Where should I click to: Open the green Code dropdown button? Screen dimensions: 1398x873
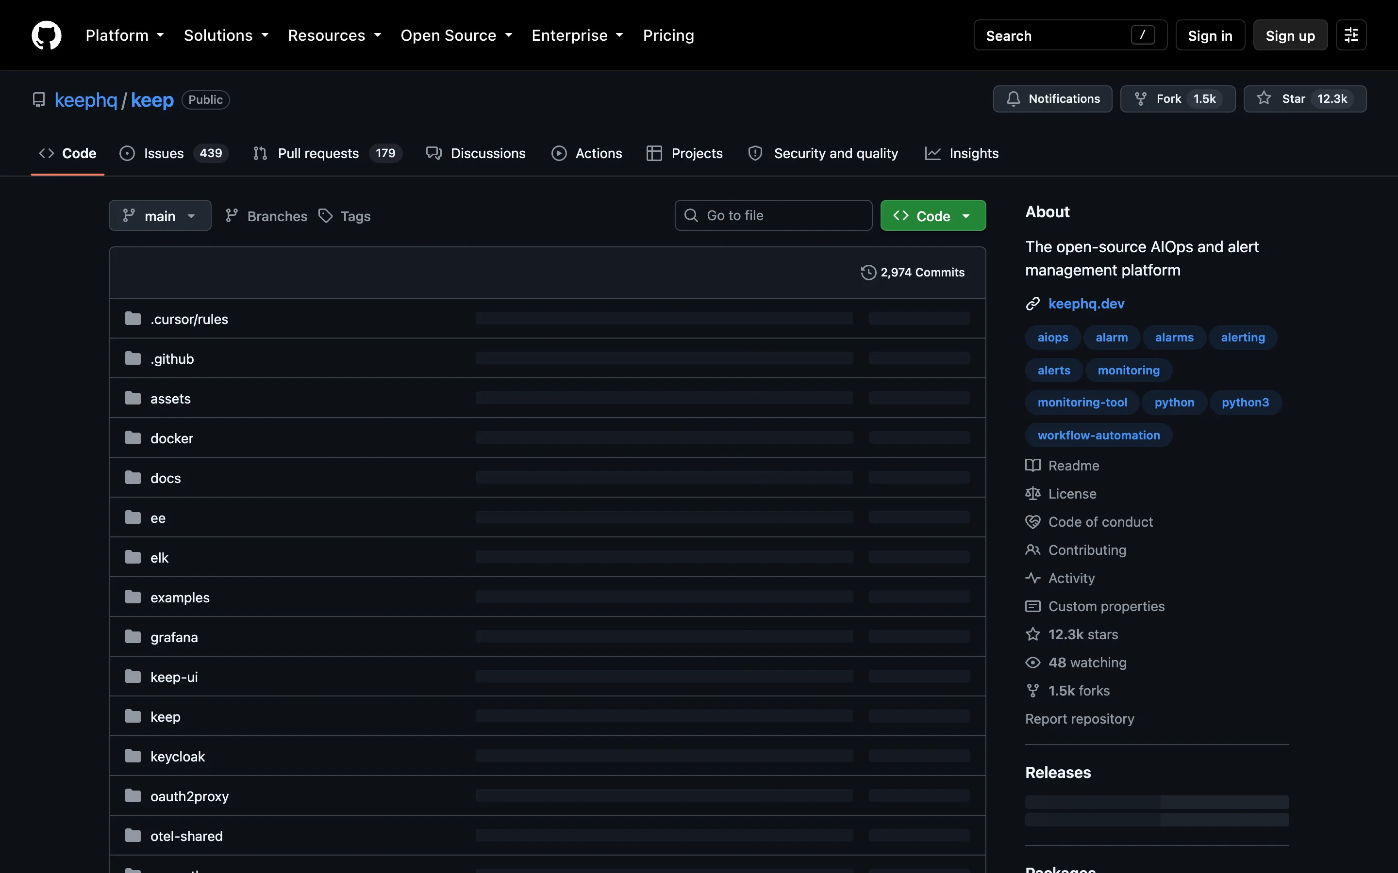[933, 215]
